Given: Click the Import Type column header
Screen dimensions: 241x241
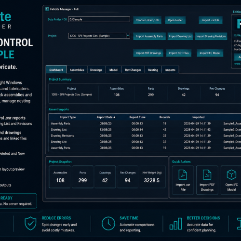Looking at the screenshot, I should coord(67,117).
